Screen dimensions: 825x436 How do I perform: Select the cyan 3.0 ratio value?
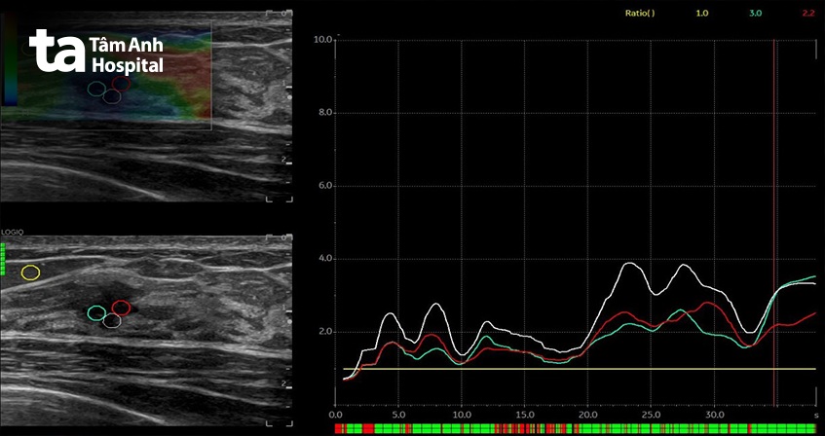point(754,14)
